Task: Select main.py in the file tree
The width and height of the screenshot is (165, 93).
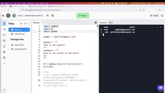Action: point(19,30)
